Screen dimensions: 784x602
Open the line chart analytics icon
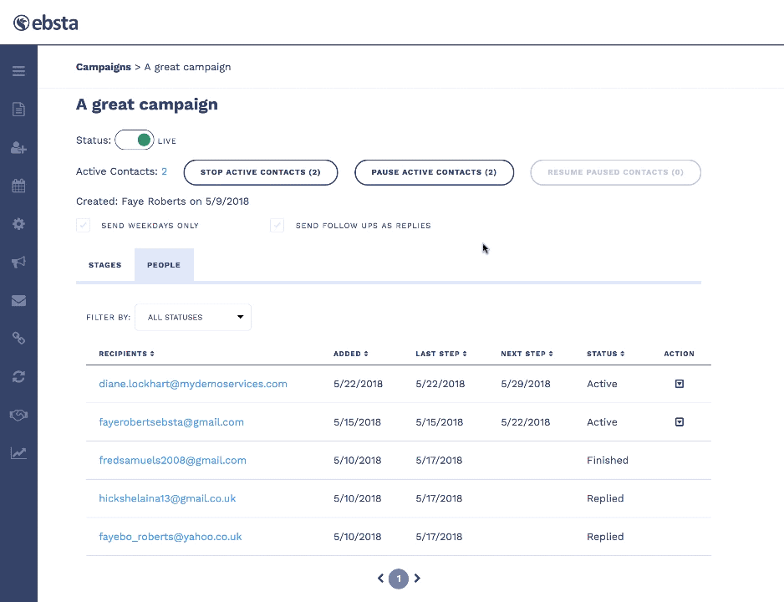(x=18, y=453)
